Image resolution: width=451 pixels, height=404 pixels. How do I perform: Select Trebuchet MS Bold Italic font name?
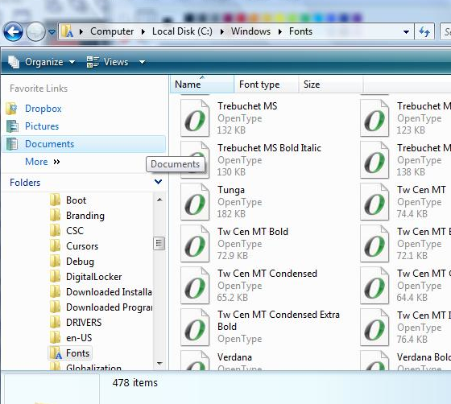tap(269, 148)
